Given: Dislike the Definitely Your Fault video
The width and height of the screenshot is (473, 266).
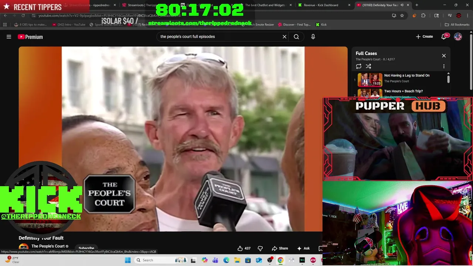Looking at the screenshot, I should (x=260, y=248).
